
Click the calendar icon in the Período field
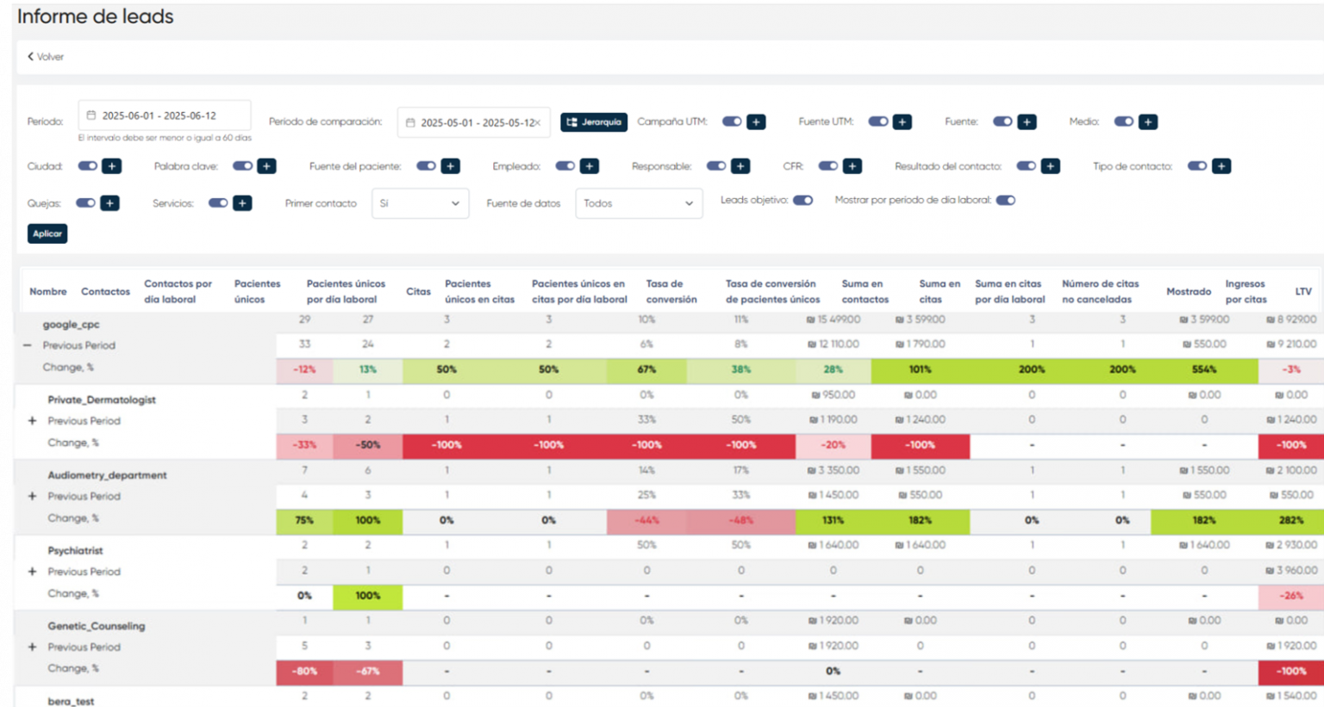(92, 114)
